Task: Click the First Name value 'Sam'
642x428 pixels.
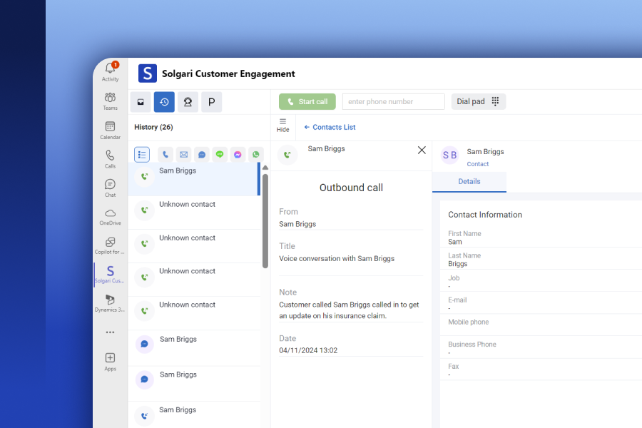Action: (x=455, y=242)
